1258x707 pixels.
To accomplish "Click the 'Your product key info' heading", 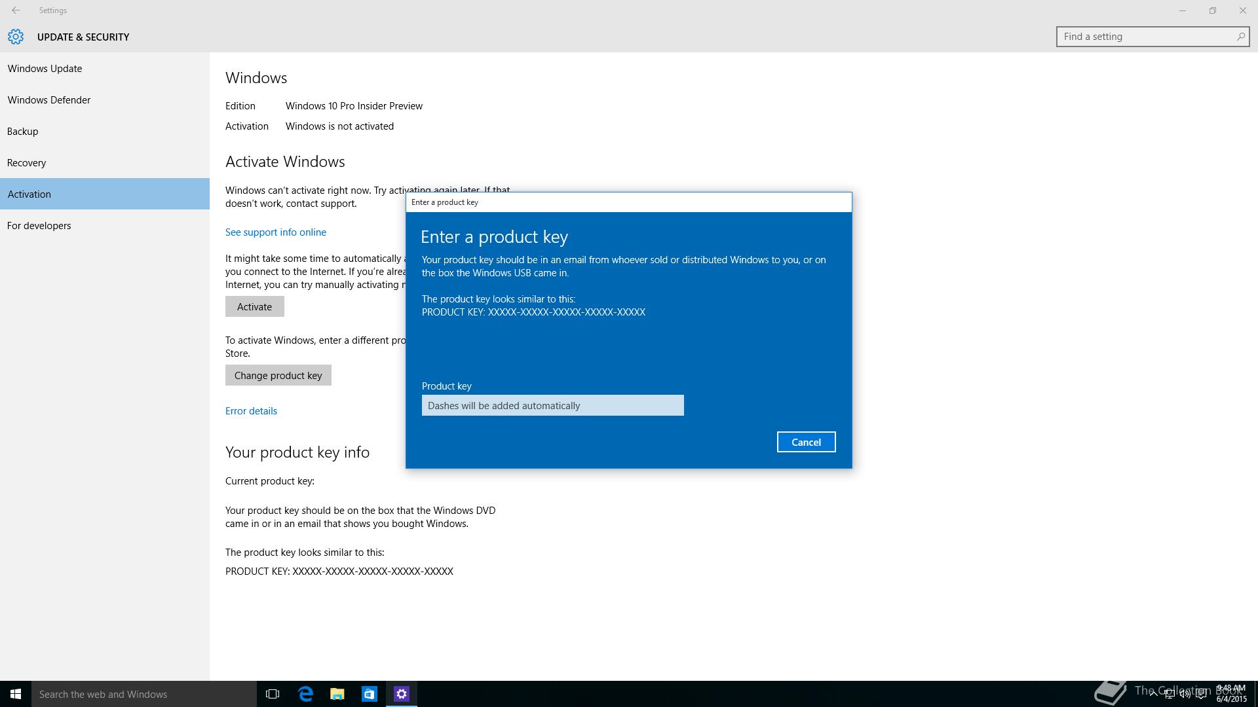I will tap(297, 452).
